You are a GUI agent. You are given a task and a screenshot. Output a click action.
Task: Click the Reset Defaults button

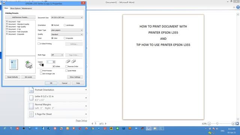point(12,77)
